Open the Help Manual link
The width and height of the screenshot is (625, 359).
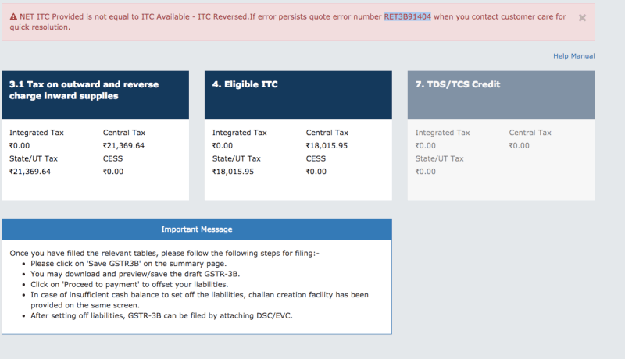click(573, 56)
